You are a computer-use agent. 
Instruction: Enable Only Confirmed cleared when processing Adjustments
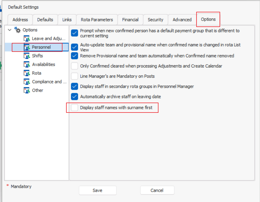(x=75, y=66)
